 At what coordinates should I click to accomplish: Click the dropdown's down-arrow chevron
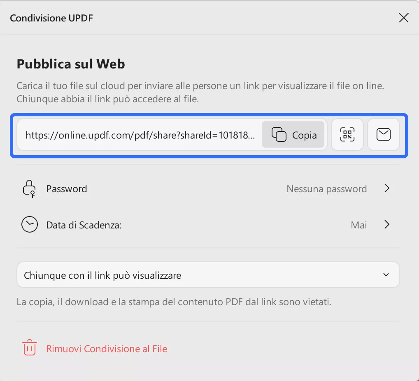[x=386, y=274]
